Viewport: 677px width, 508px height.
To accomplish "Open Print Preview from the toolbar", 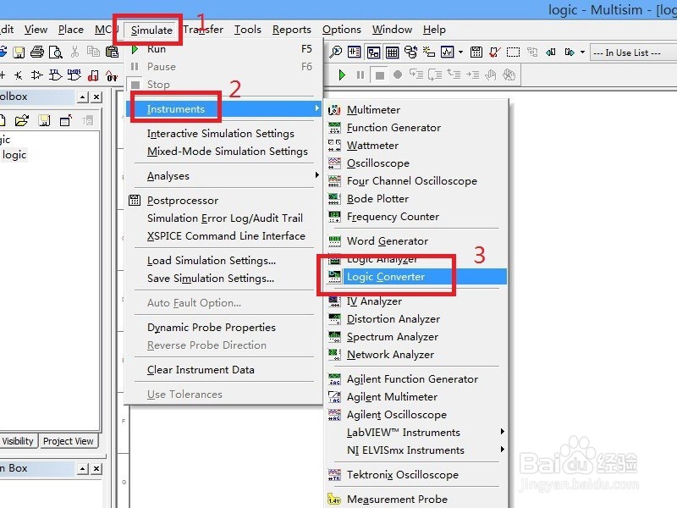I will click(x=56, y=52).
